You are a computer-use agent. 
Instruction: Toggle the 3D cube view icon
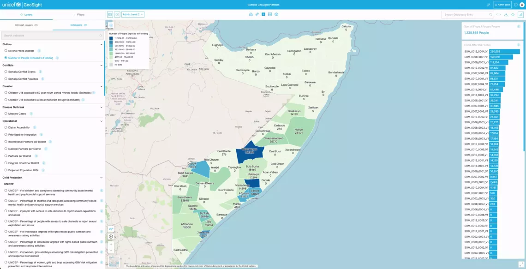click(x=276, y=14)
